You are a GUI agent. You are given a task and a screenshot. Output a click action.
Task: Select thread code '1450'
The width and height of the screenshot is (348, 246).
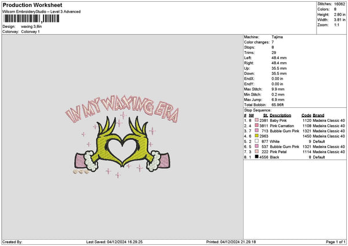point(307,136)
